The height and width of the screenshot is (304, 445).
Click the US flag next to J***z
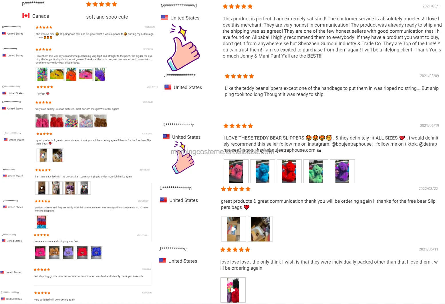(x=168, y=87)
